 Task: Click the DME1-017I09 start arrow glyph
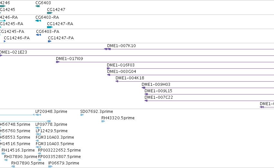click(x=58, y=62)
